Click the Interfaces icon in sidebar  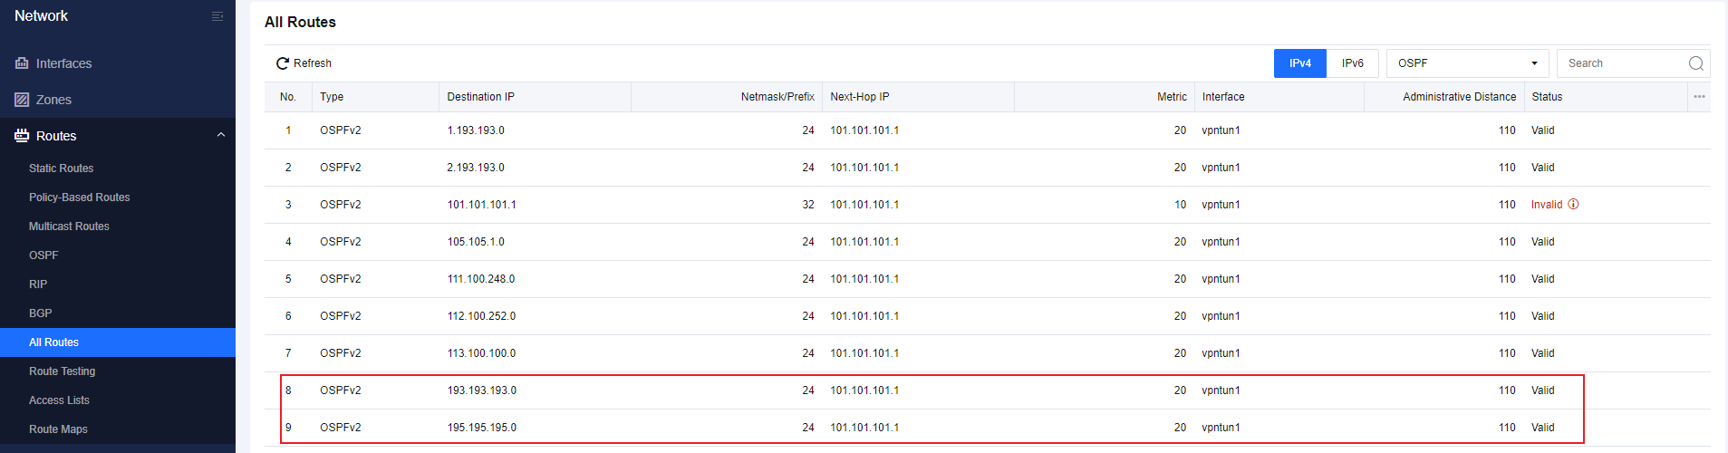(22, 63)
